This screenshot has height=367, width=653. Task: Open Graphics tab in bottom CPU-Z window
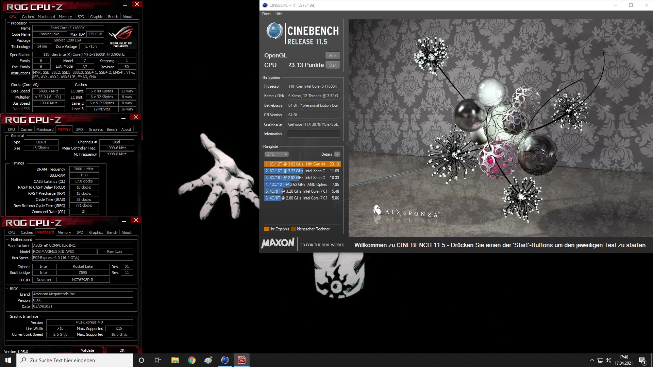pyautogui.click(x=96, y=232)
